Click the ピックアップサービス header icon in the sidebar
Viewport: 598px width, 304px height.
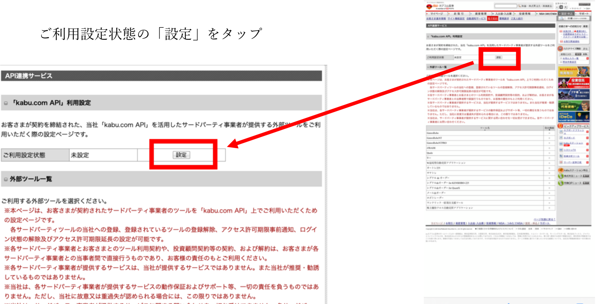(560, 126)
